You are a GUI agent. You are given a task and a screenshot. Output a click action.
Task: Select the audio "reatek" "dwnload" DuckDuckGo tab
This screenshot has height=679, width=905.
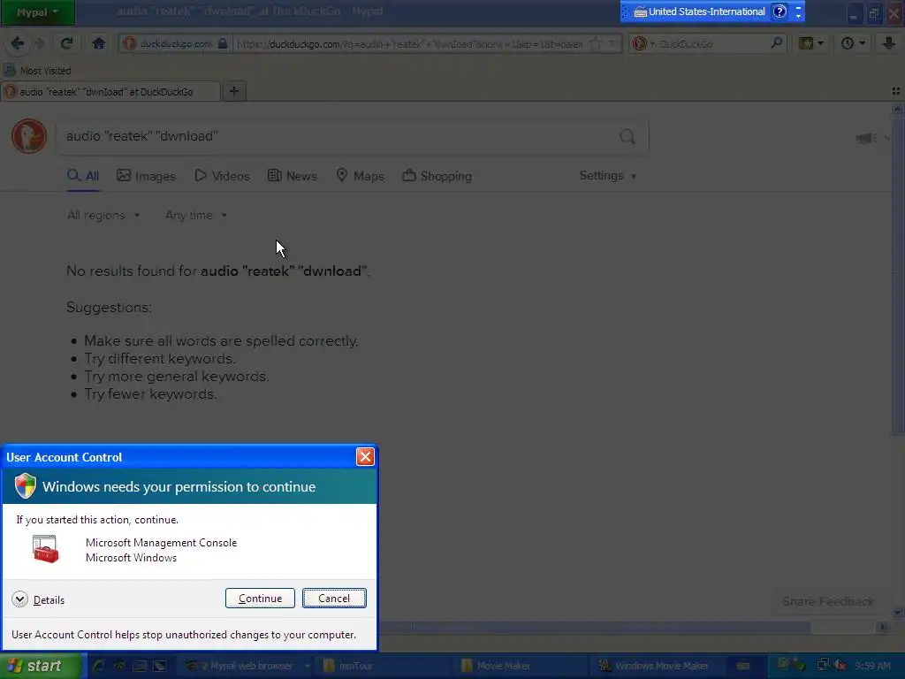[110, 92]
